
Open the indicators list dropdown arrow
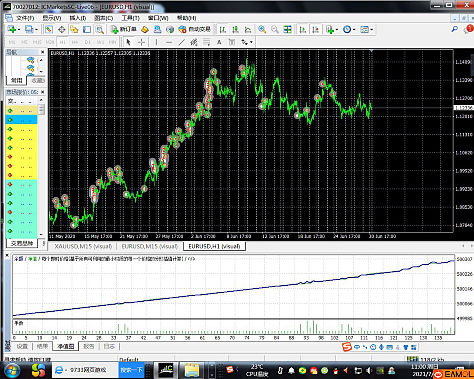(337, 30)
